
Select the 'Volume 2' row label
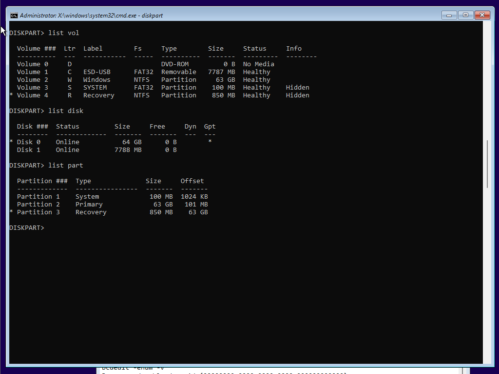point(33,80)
